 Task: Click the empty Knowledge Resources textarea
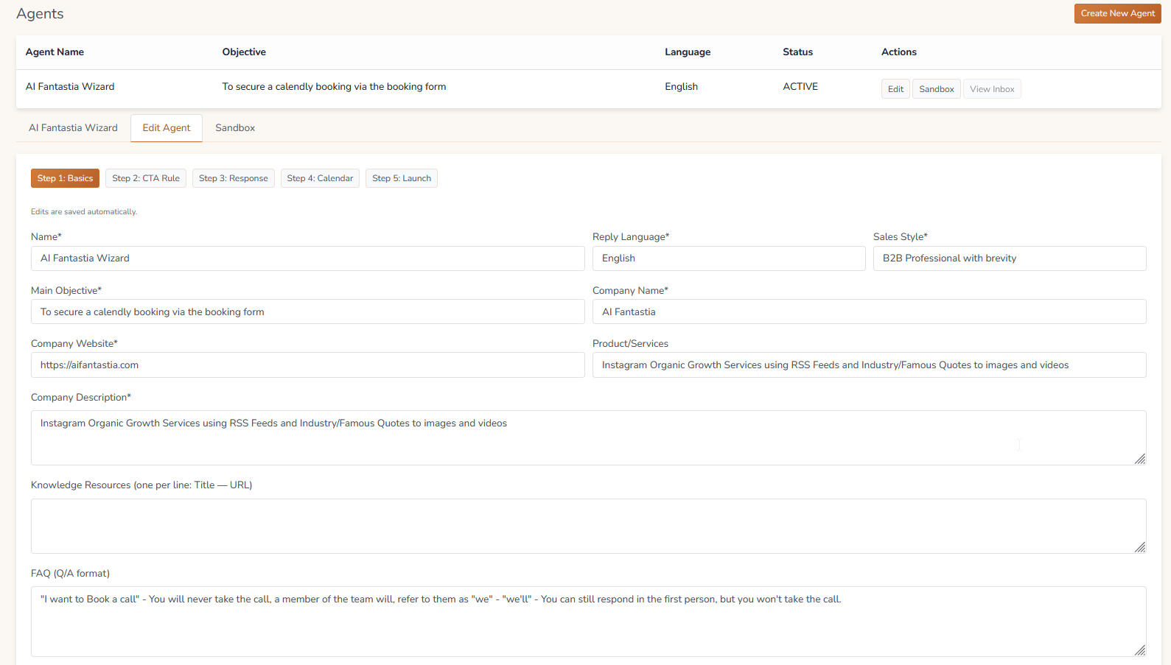pos(589,526)
